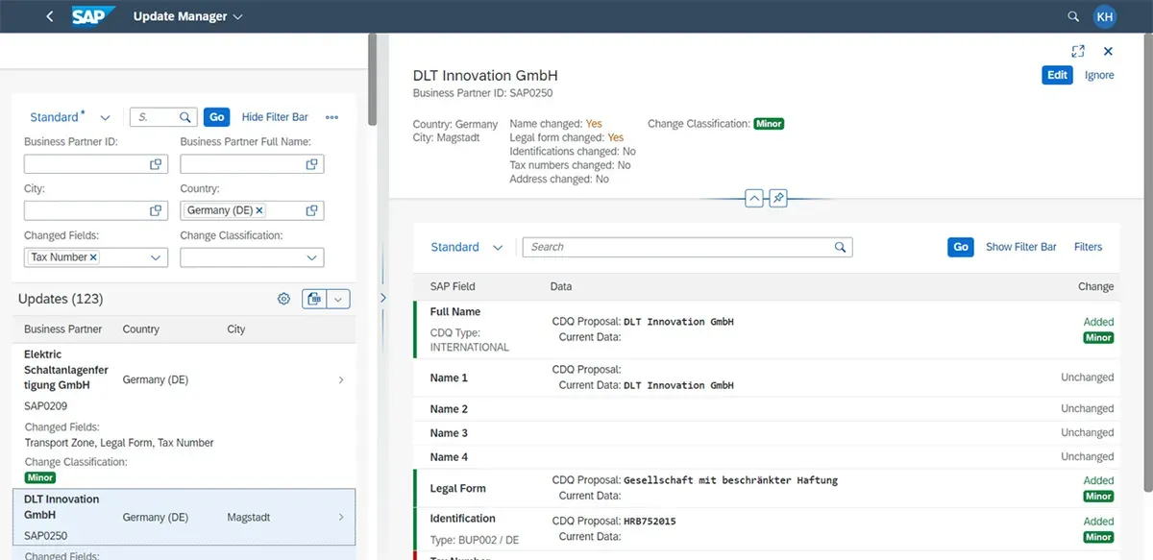Image resolution: width=1153 pixels, height=560 pixels.
Task: Click the export to spreadsheet icon
Action: pos(314,299)
